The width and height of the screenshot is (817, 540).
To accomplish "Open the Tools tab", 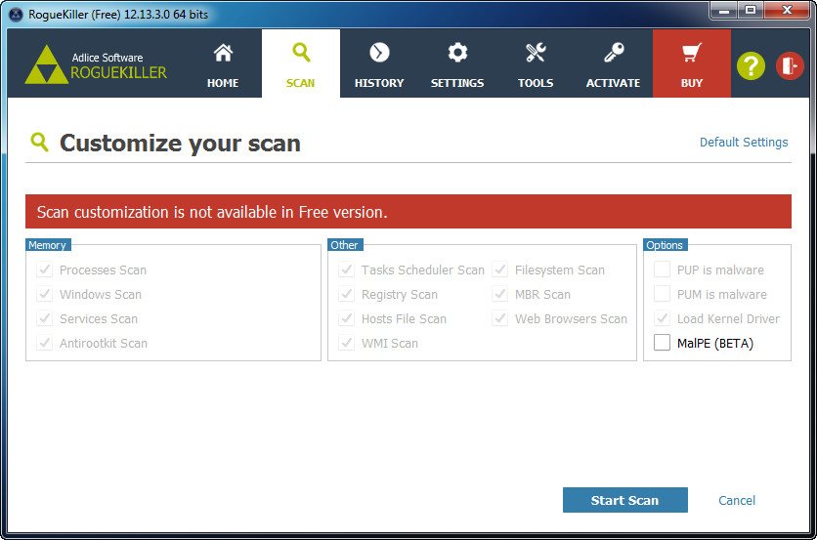I will pyautogui.click(x=536, y=63).
